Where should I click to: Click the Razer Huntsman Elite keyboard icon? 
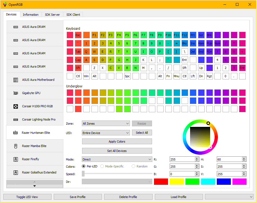point(16,132)
